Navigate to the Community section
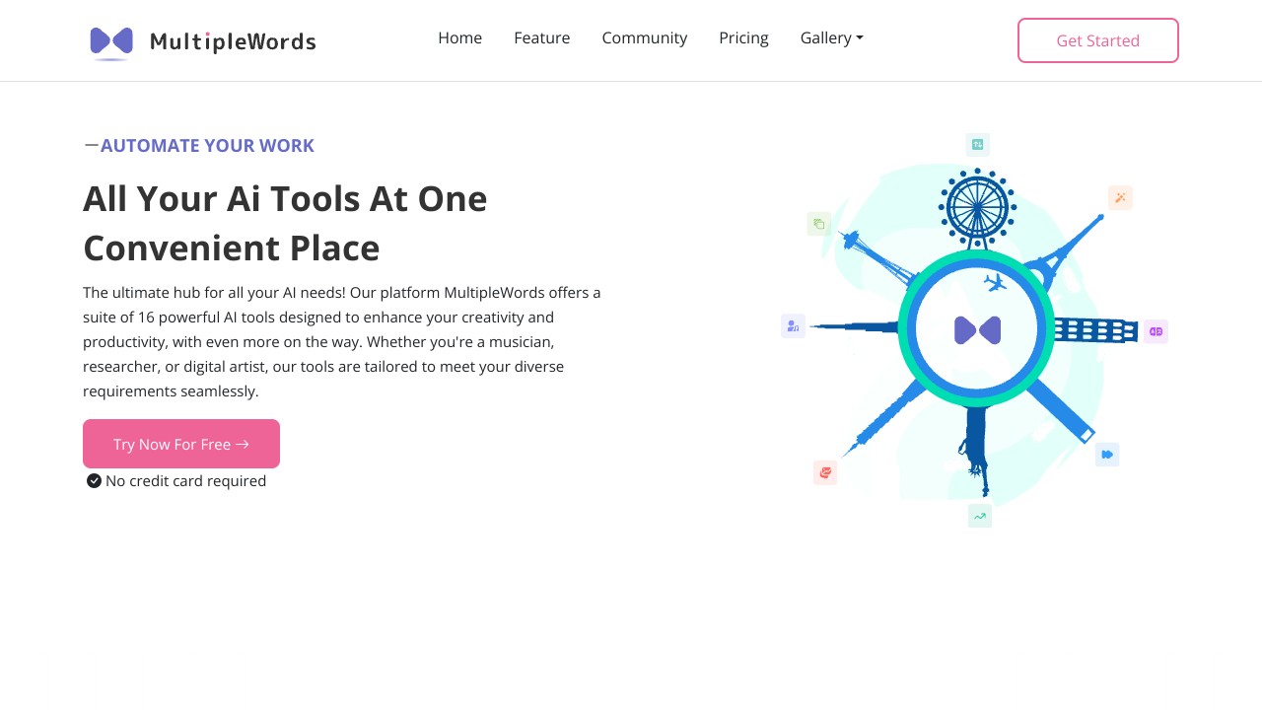 [x=645, y=37]
